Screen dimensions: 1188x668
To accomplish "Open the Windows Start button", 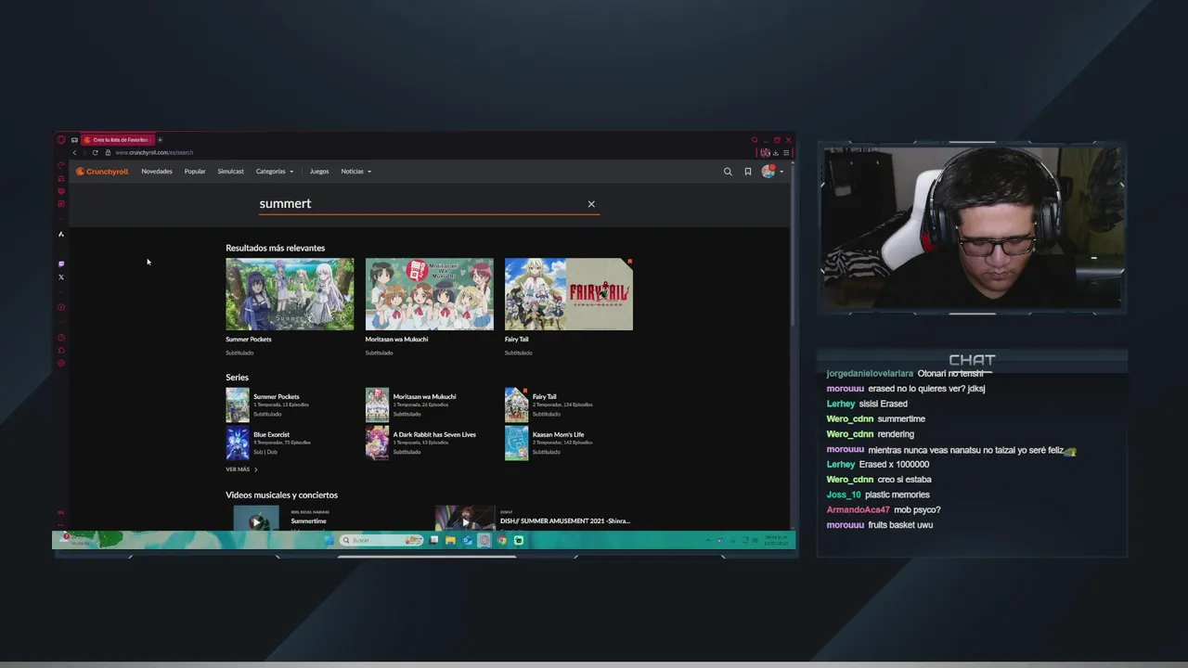I will pos(329,540).
